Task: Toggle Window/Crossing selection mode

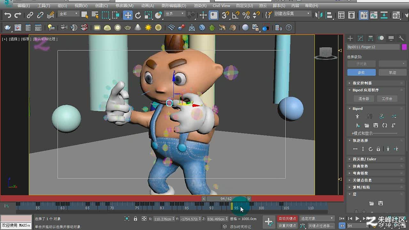Action: point(116,15)
